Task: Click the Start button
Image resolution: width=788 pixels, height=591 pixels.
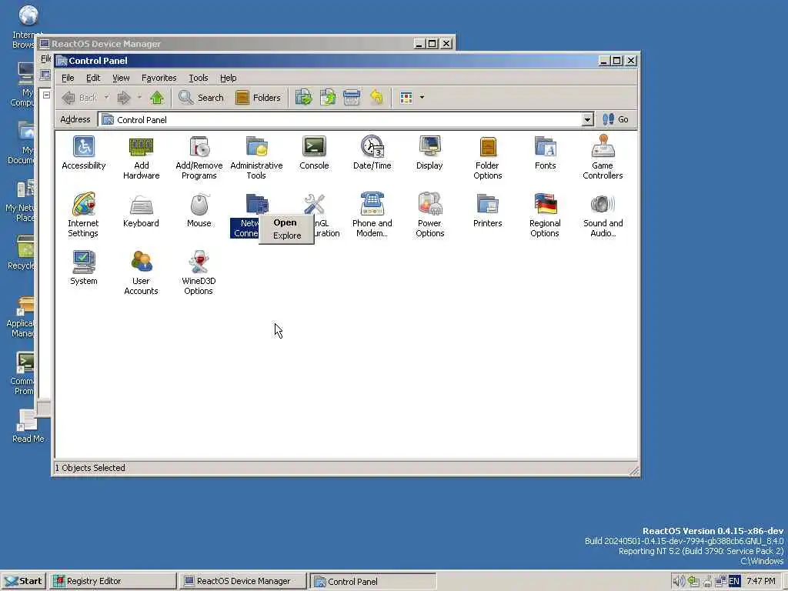Action: [x=24, y=581]
